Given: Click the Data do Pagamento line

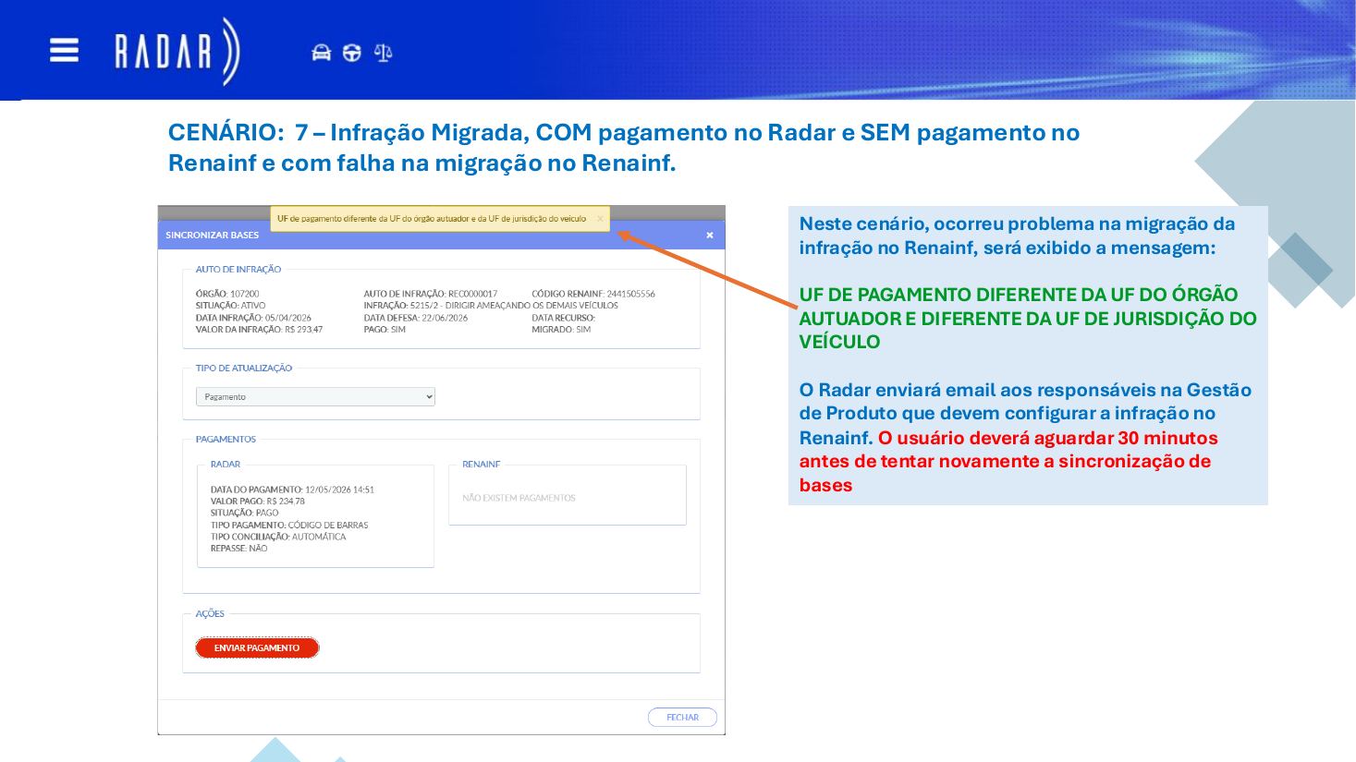Looking at the screenshot, I should click(x=292, y=490).
